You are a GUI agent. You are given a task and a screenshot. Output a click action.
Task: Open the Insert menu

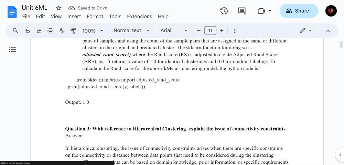click(74, 16)
